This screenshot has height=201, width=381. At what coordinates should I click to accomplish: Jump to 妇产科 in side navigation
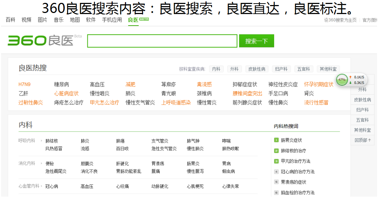tap(362, 110)
